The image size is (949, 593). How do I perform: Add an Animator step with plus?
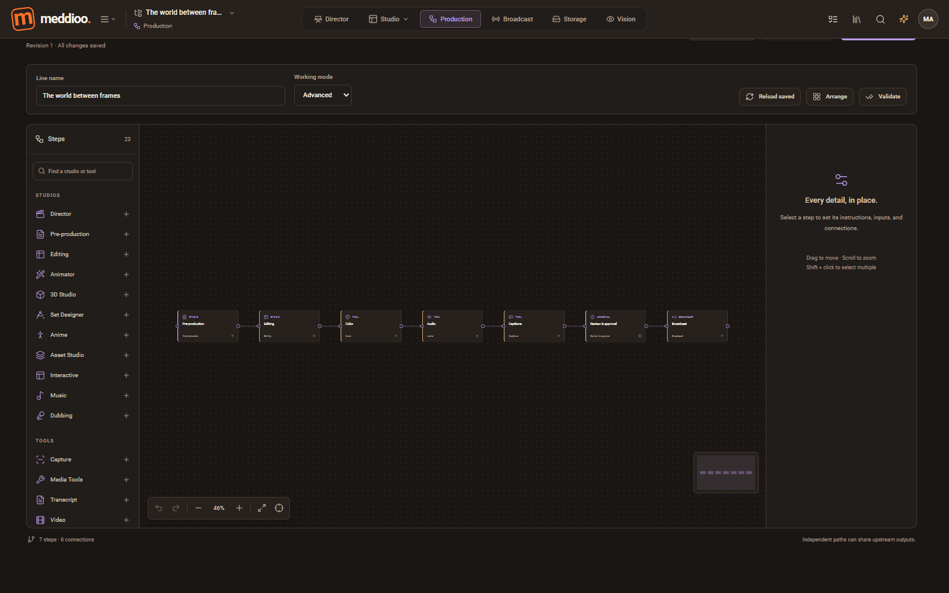coord(126,275)
